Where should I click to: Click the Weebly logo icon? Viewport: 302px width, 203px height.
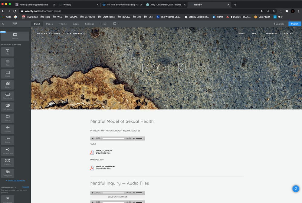(15, 24)
